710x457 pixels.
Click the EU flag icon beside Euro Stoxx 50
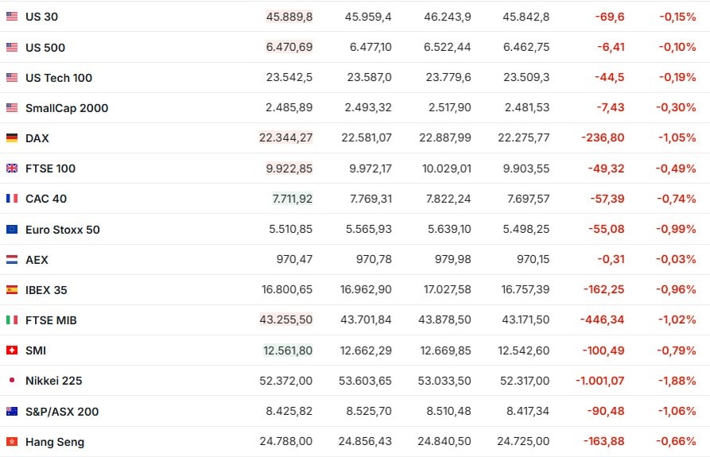pyautogui.click(x=12, y=230)
